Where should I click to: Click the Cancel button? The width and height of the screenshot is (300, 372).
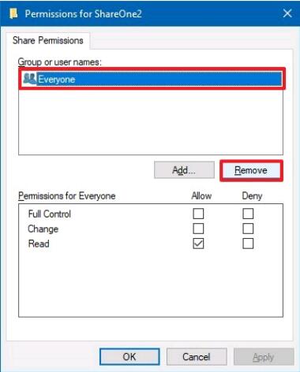197,357
